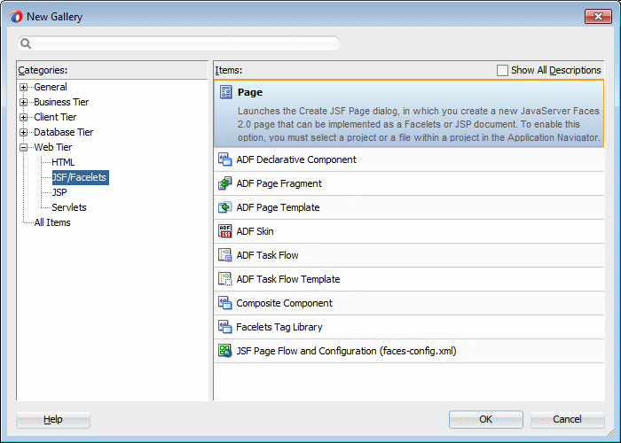The width and height of the screenshot is (621, 443).
Task: Click the OK button
Action: click(x=486, y=419)
